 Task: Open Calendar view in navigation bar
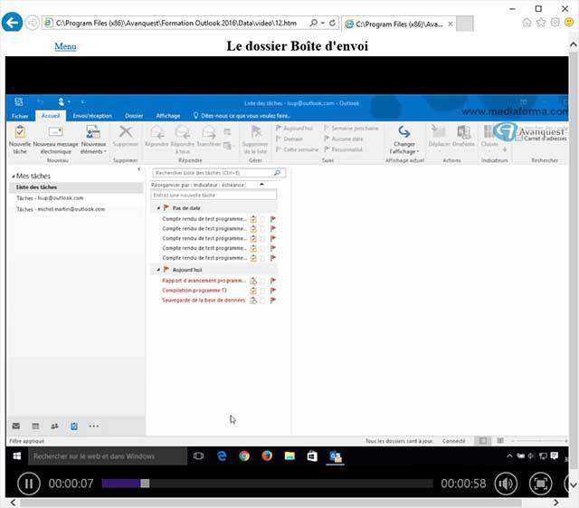coord(35,426)
